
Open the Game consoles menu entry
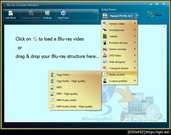pos(119,49)
